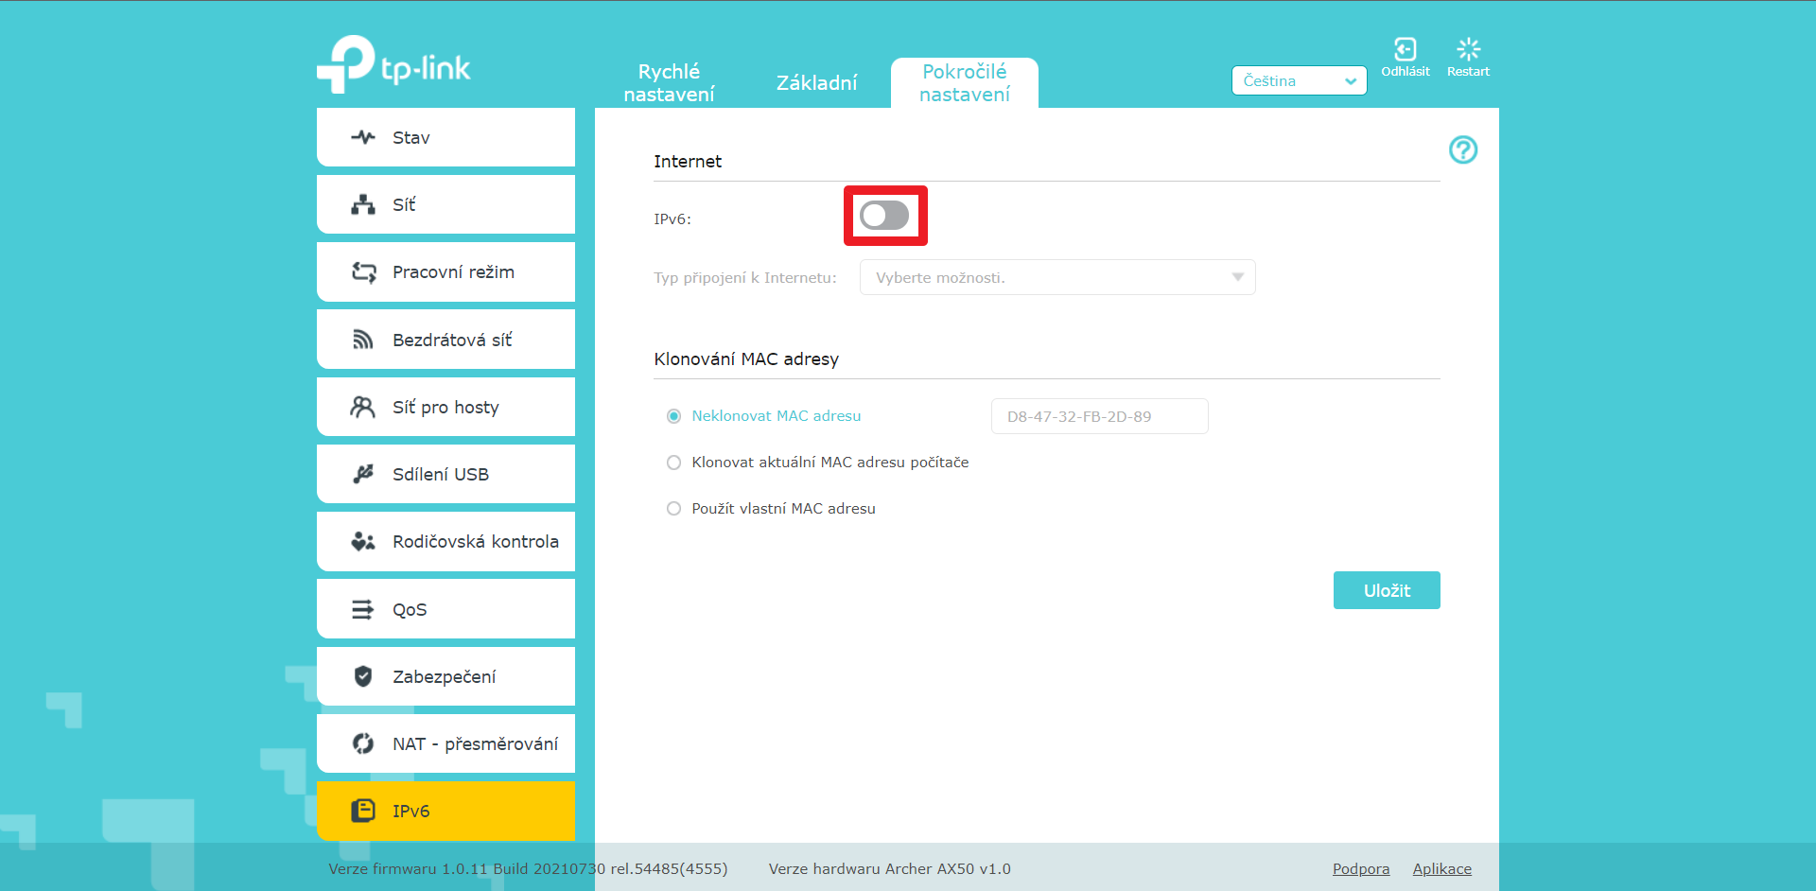Choose Použít vlastní MAC adresu option
Screen dimensions: 1816x891
tap(673, 509)
